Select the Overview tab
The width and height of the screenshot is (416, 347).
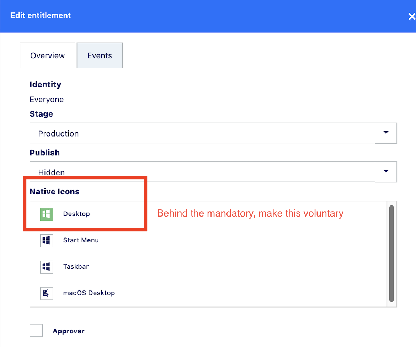click(x=48, y=55)
